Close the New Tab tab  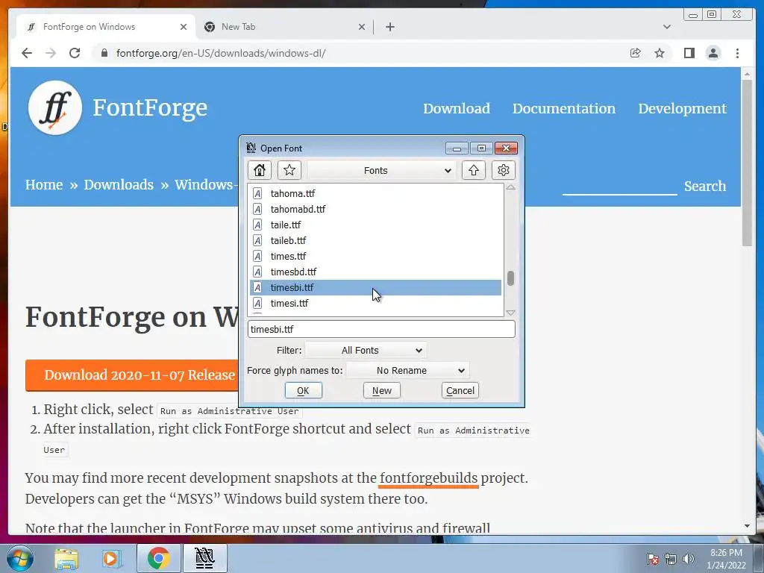pyautogui.click(x=362, y=27)
